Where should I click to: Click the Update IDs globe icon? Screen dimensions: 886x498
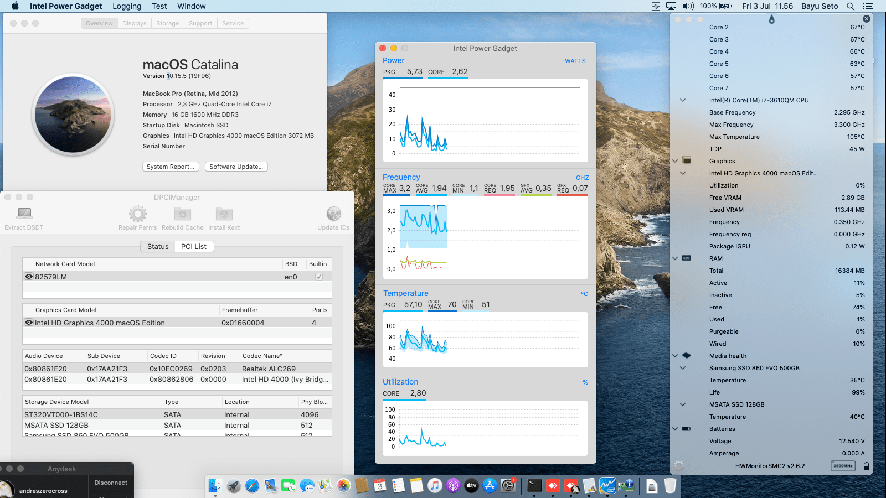click(333, 213)
